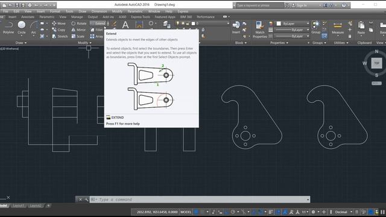Select the Array tool
The image size is (386, 217).
pyautogui.click(x=96, y=36)
